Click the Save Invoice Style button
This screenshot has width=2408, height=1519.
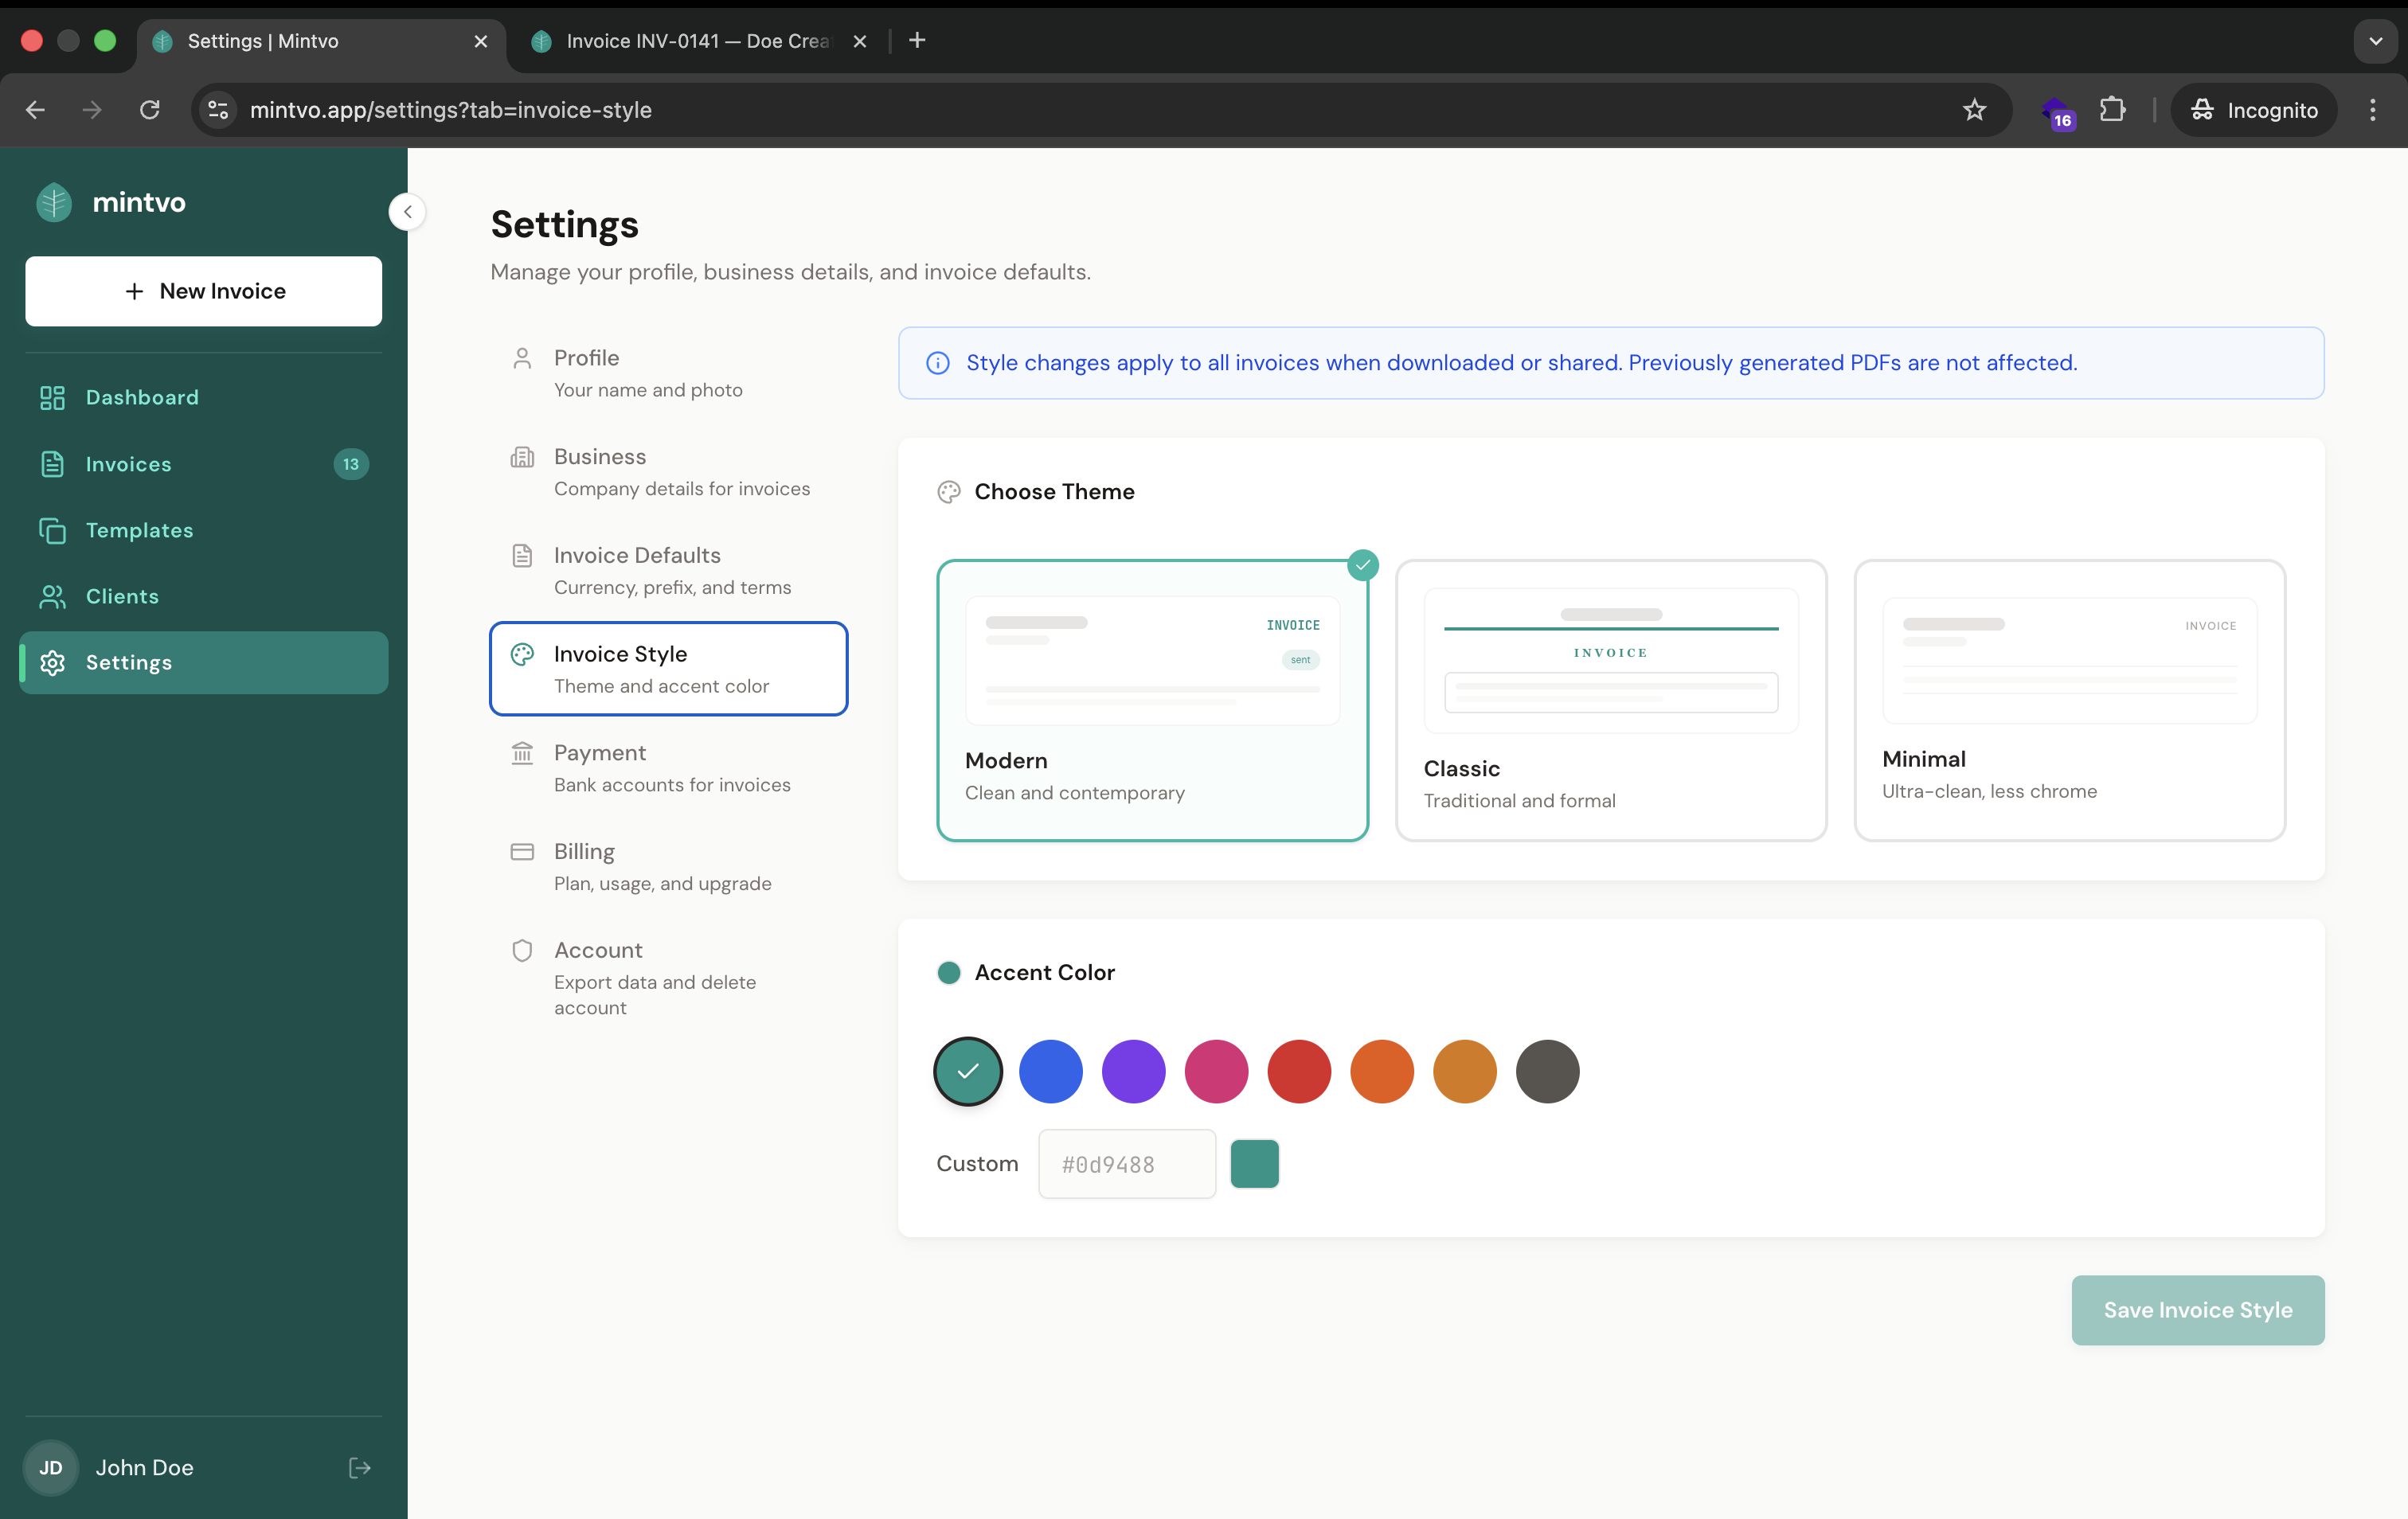point(2197,1310)
